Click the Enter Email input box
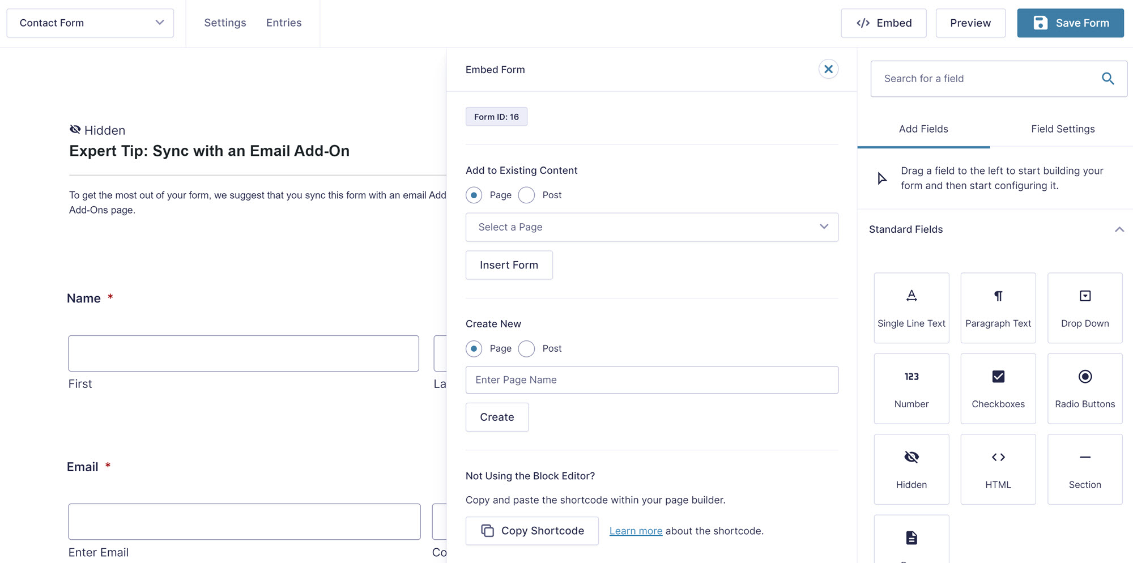 pos(244,522)
